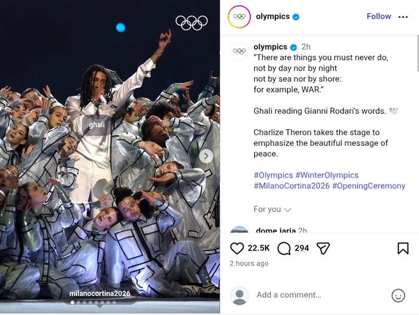Like the post with heart icon

point(237,248)
